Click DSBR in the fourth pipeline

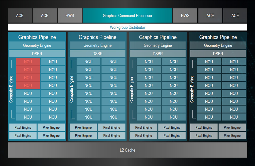pos(218,54)
